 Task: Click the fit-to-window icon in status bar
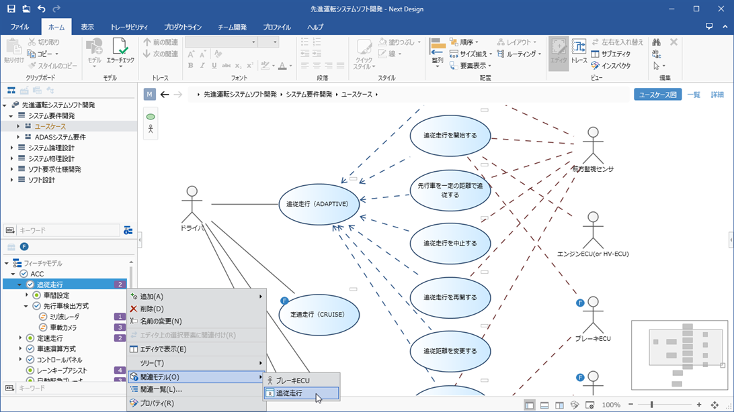pos(715,405)
